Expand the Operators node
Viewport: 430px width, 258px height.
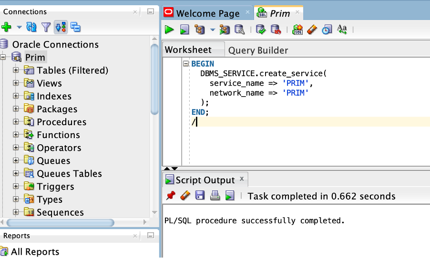[x=16, y=148]
